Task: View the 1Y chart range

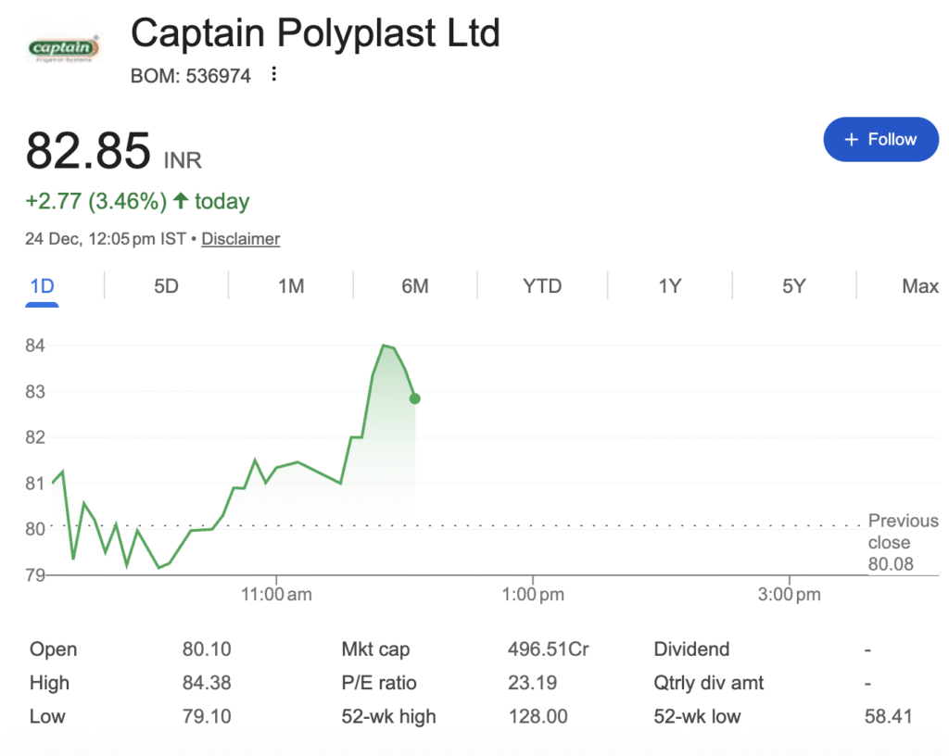Action: pyautogui.click(x=670, y=286)
